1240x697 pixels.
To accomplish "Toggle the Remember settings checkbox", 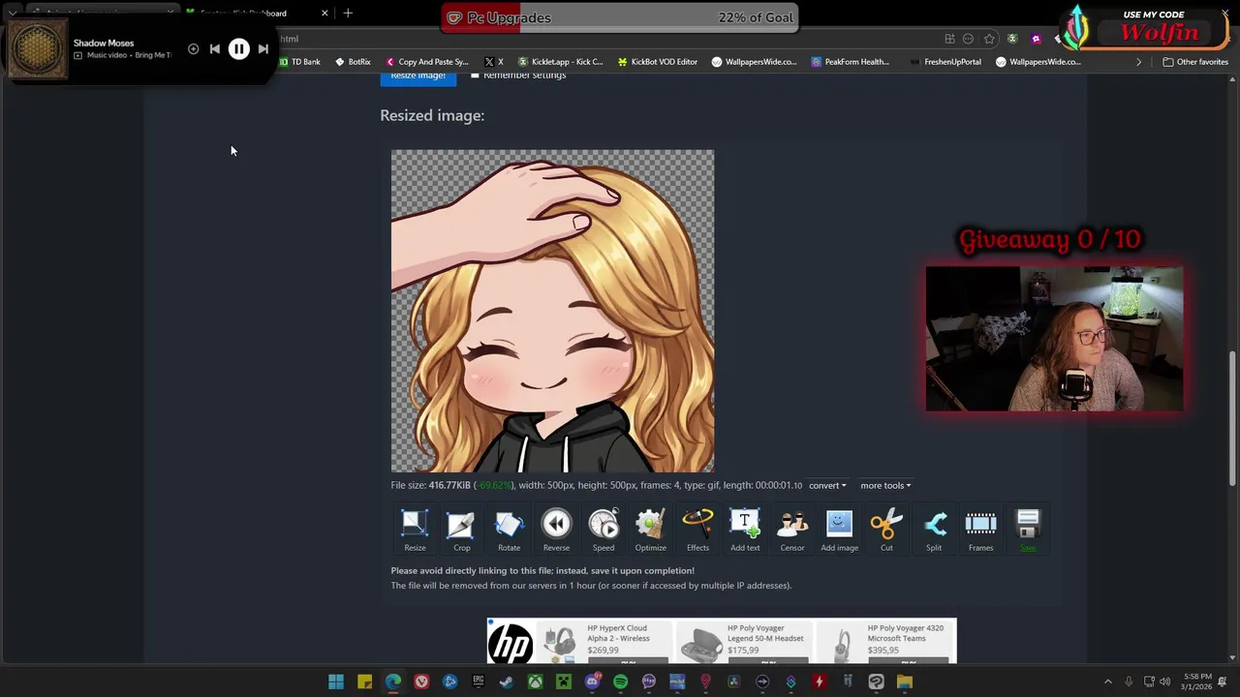I will [475, 75].
